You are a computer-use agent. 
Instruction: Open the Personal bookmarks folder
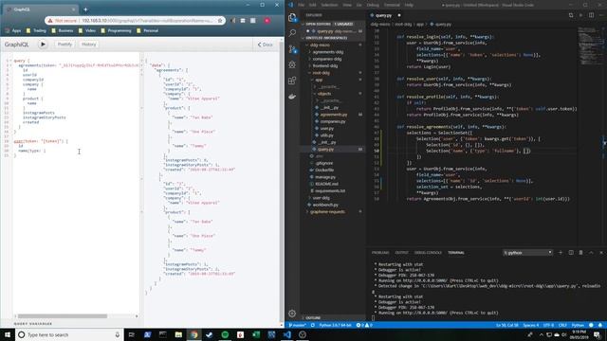pos(148,30)
